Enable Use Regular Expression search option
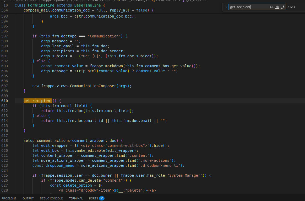 coord(283,7)
